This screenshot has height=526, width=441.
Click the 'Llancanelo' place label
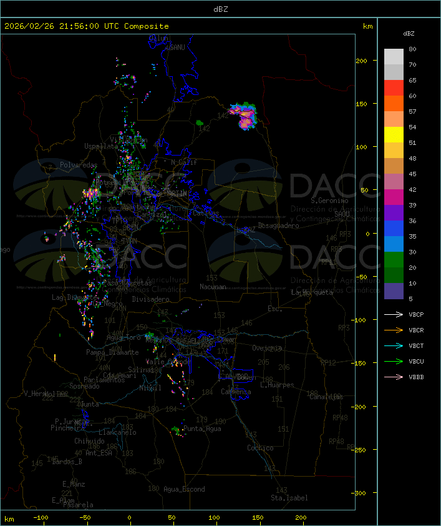(117, 432)
